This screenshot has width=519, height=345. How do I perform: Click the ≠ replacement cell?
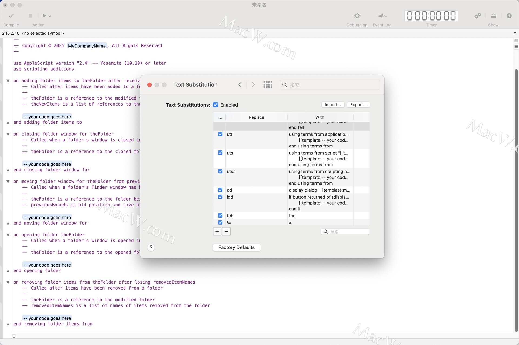click(x=320, y=222)
